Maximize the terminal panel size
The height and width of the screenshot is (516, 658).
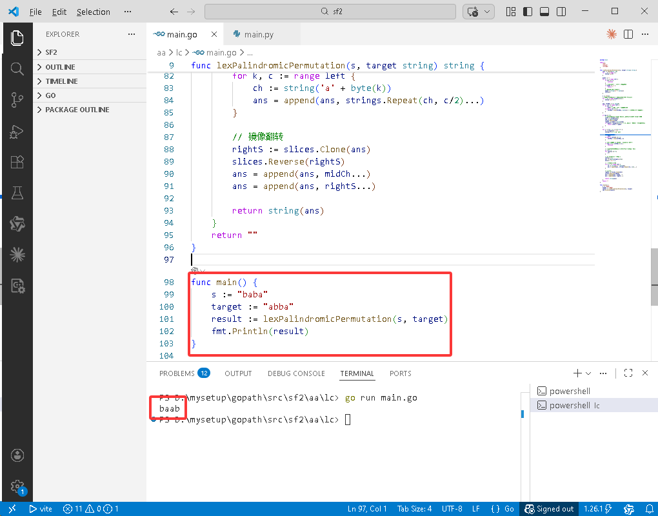coord(628,373)
